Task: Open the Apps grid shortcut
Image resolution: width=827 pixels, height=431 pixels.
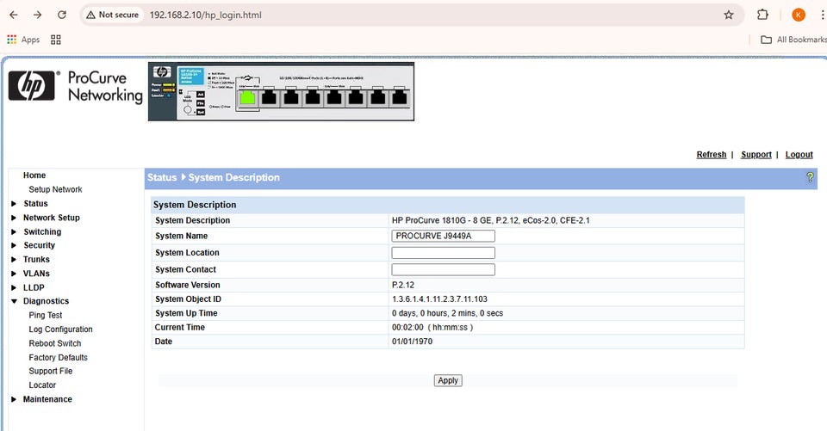Action: pos(23,40)
